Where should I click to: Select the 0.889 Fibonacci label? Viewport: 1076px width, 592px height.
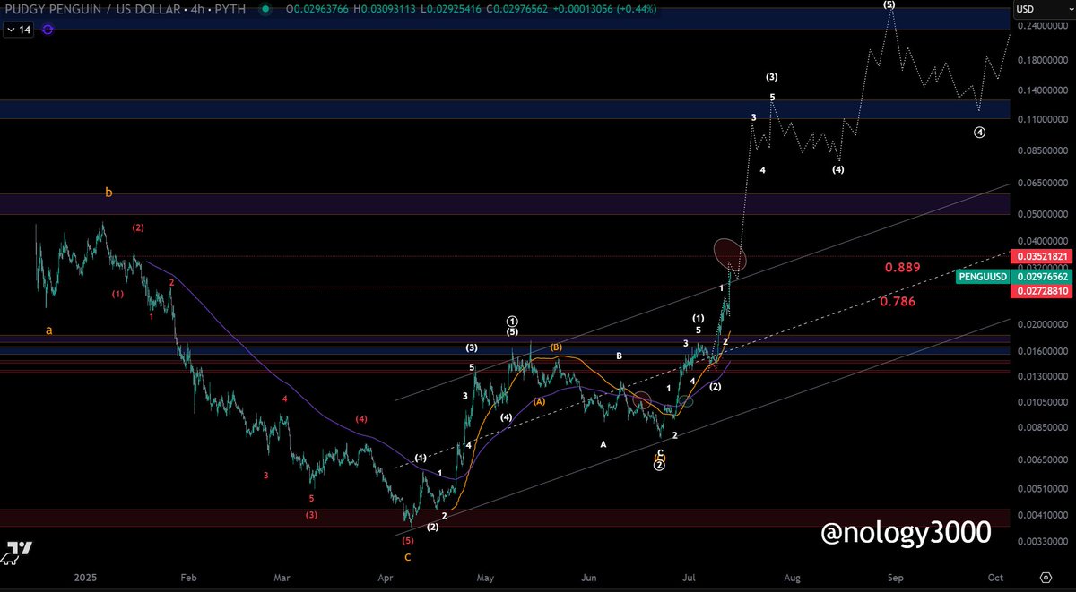901,267
